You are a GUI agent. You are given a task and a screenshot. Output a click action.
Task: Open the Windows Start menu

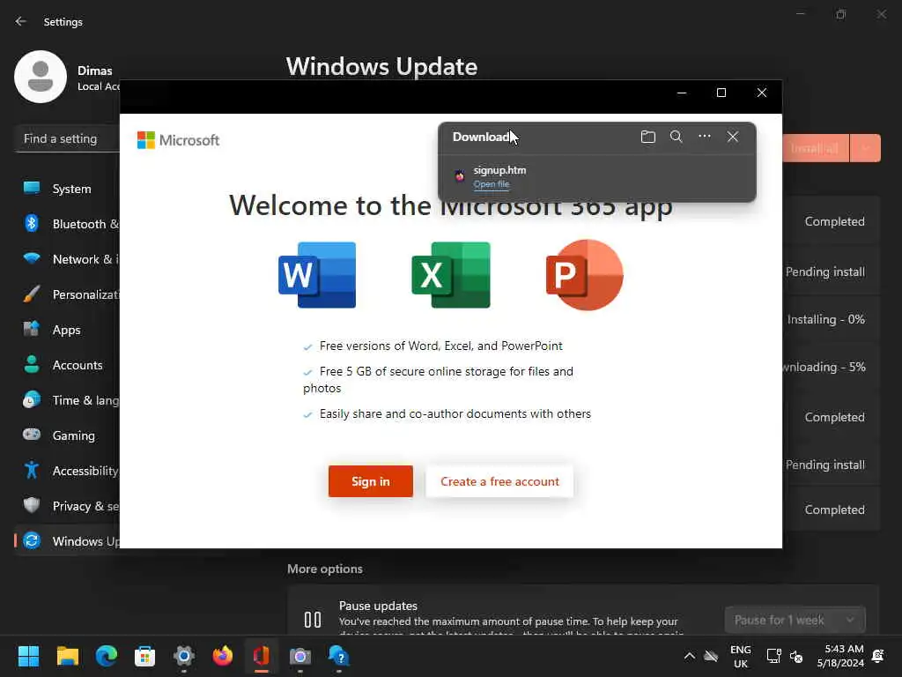click(28, 656)
